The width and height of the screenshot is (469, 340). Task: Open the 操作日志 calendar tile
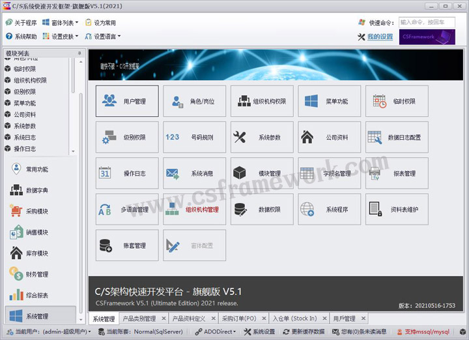(127, 174)
